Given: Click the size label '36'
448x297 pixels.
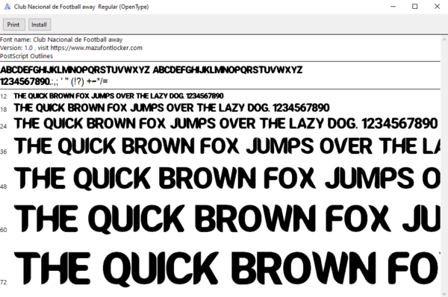Looking at the screenshot, I should (x=4, y=151).
